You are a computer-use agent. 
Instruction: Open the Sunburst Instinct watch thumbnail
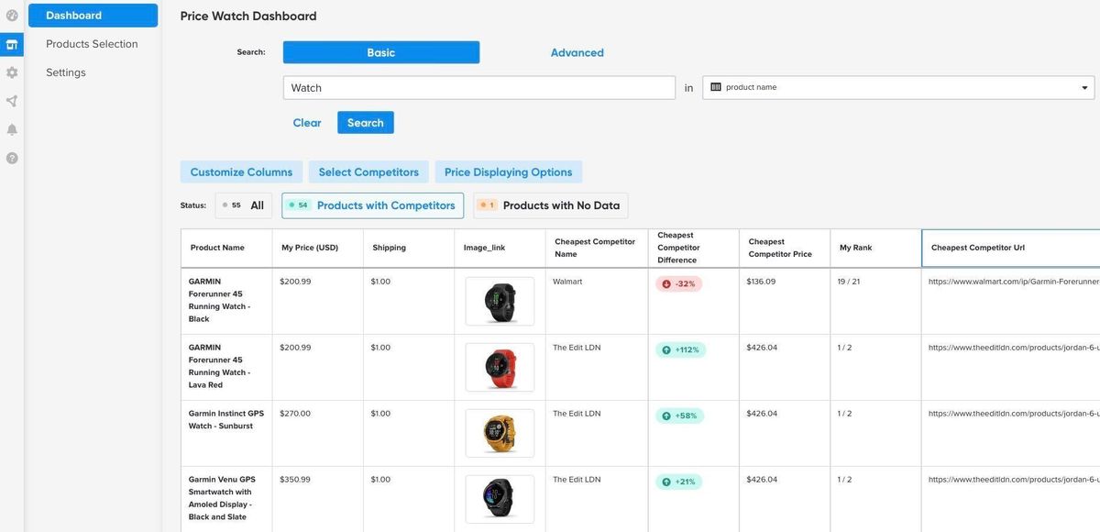500,433
